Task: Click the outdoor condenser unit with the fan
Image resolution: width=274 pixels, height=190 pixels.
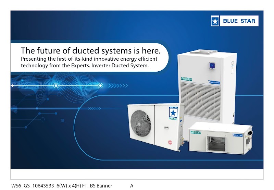Action: [155, 127]
